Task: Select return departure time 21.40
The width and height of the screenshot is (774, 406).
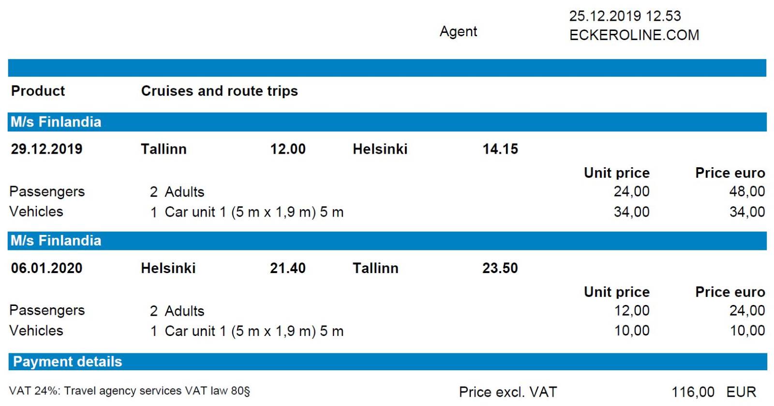Action: coord(288,268)
